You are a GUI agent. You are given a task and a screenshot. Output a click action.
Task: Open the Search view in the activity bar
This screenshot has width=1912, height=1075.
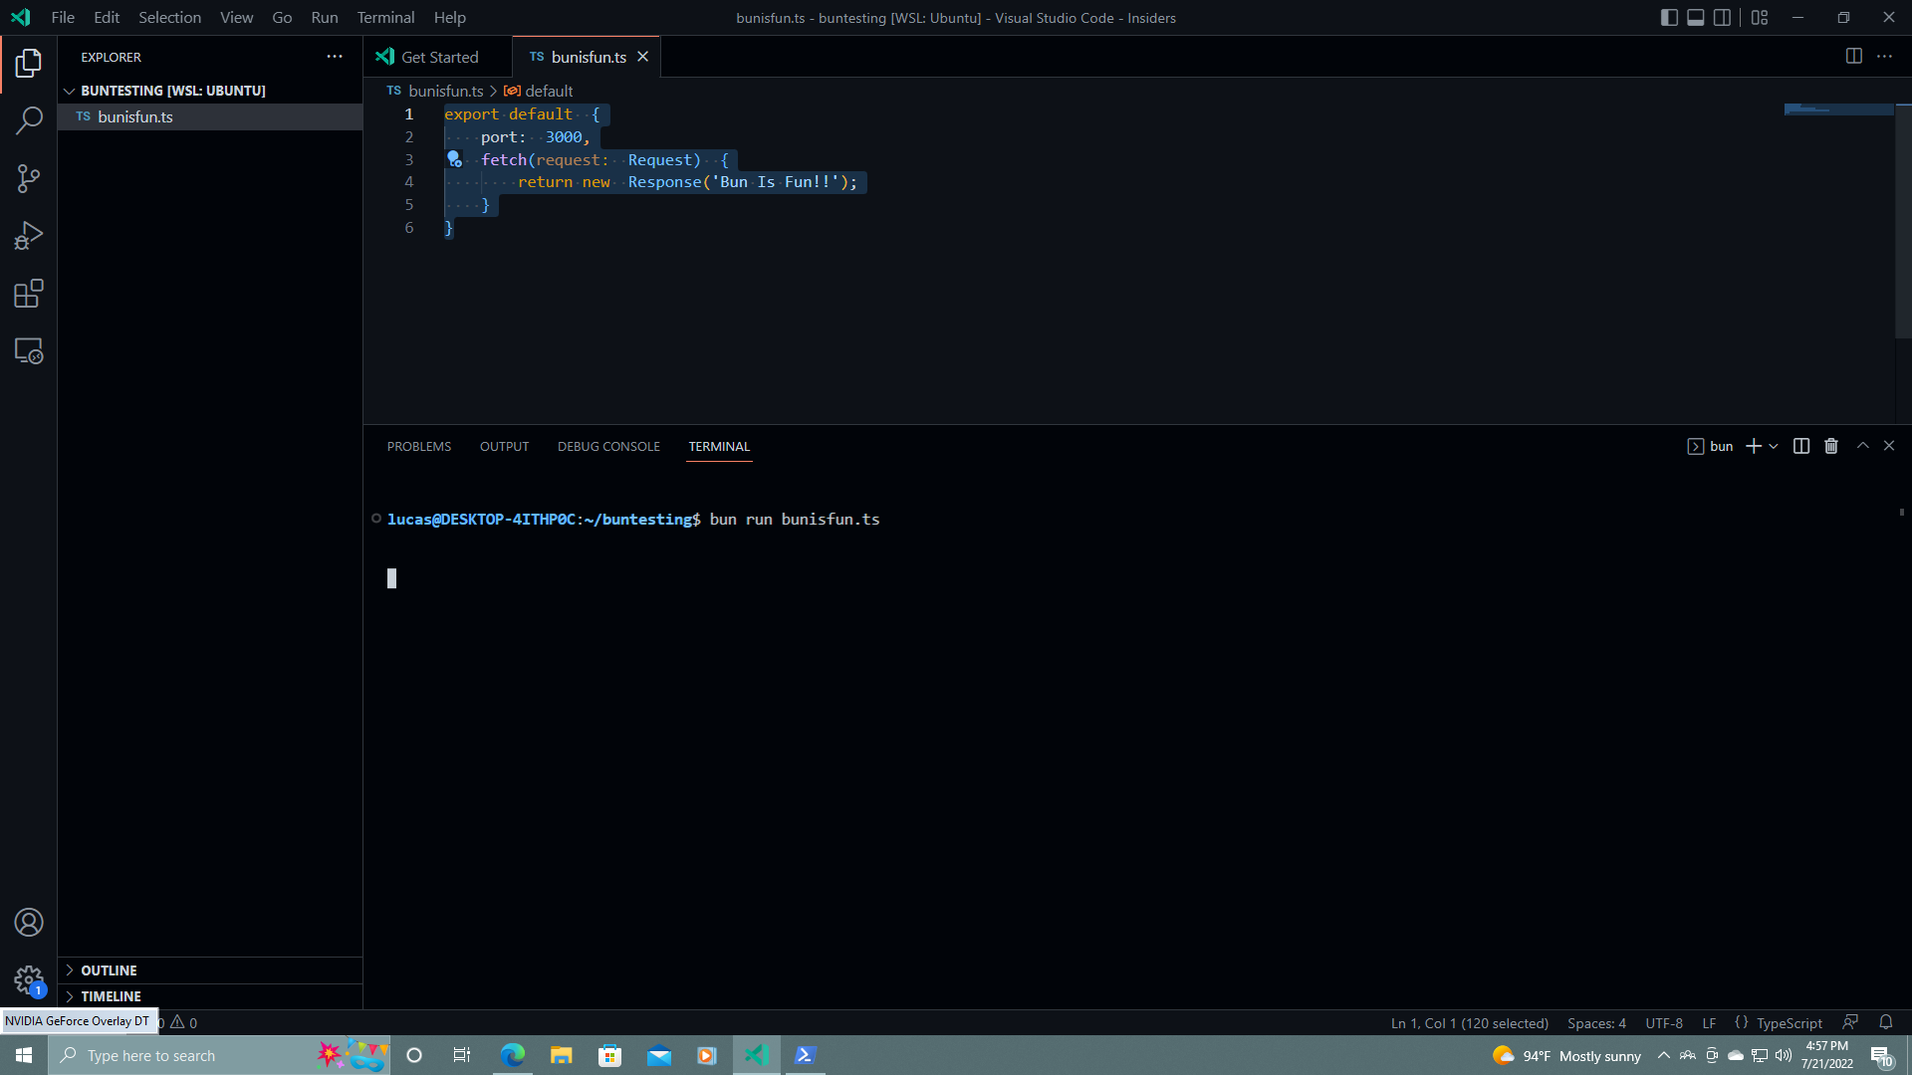tap(29, 119)
